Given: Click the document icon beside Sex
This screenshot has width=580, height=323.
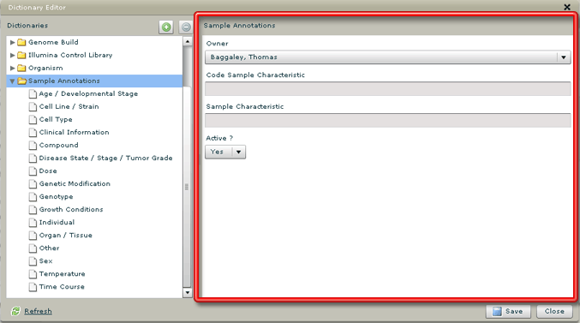Looking at the screenshot, I should click(x=33, y=261).
